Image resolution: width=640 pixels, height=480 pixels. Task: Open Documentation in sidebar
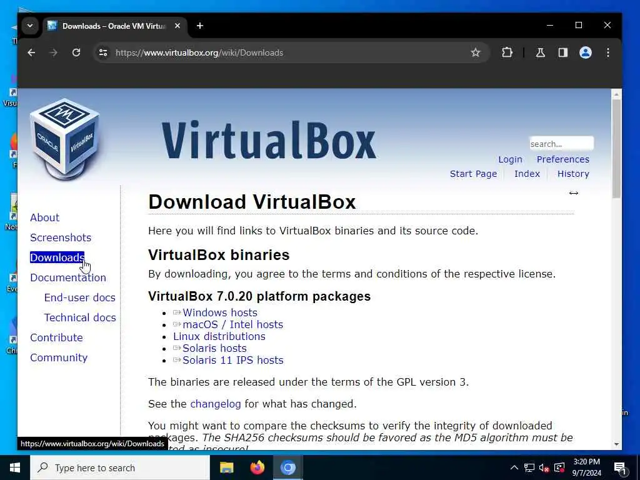coord(67,277)
